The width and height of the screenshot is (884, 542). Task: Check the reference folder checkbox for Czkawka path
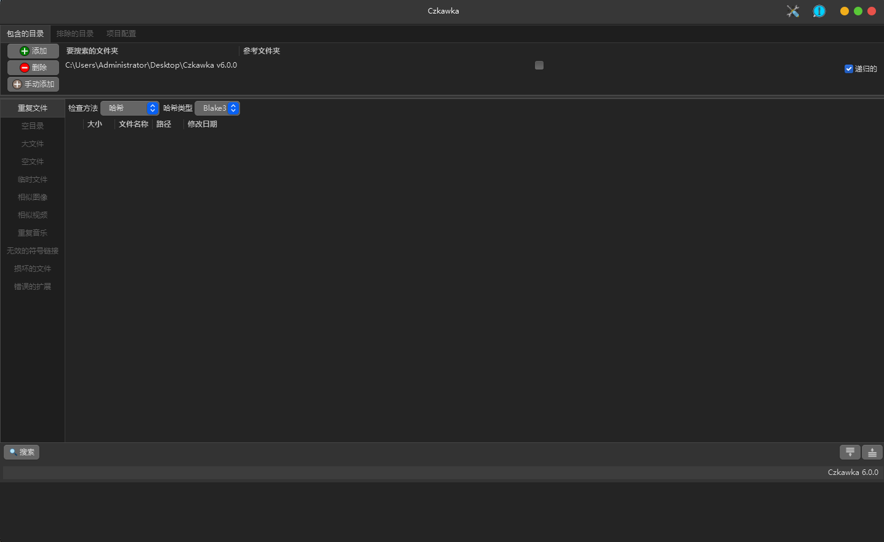539,65
